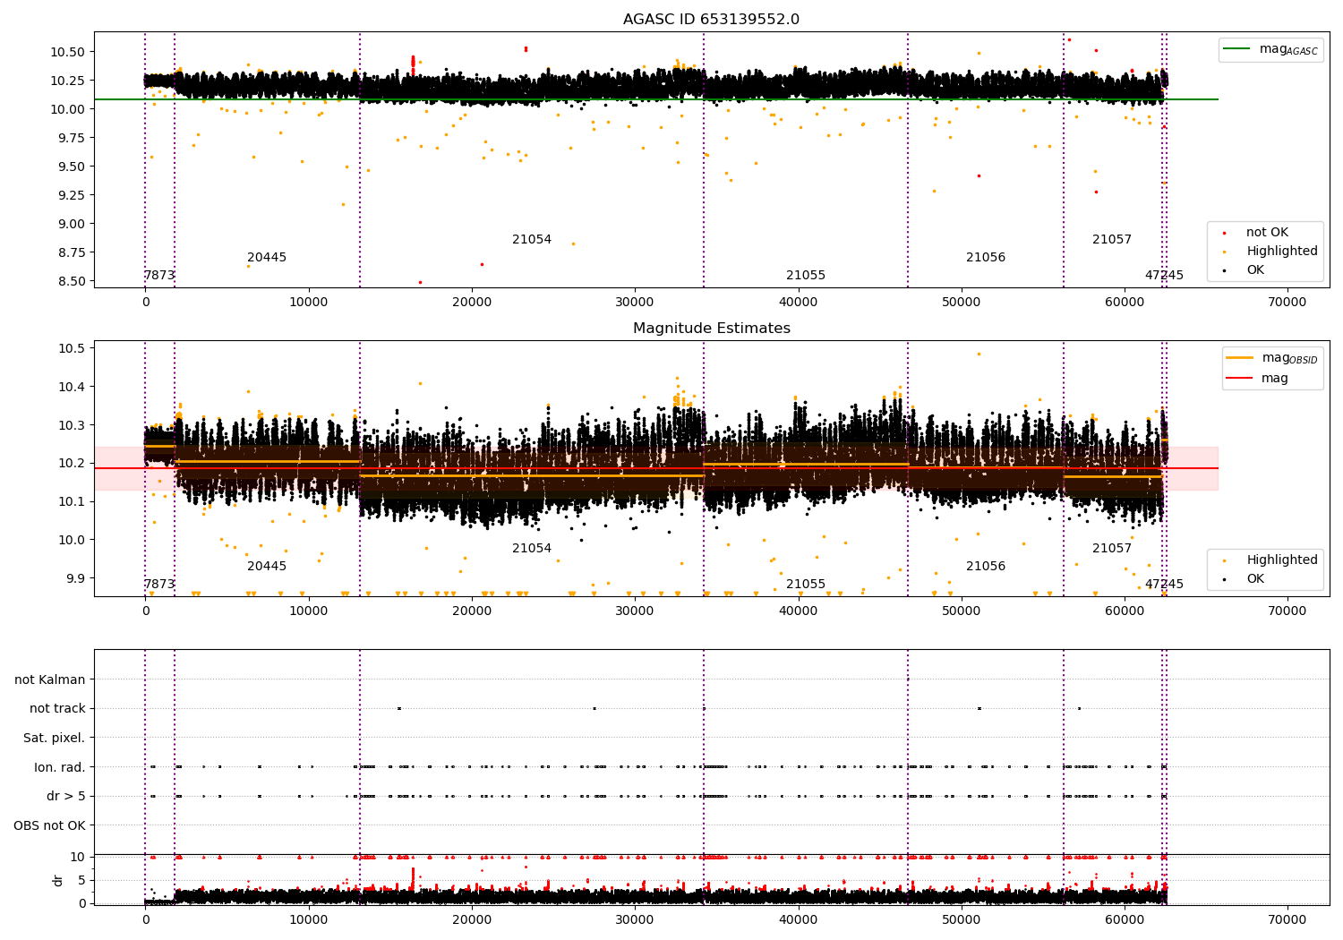Click x-axis tick 60000 under bottom plot
1343x940 pixels.
[1125, 919]
